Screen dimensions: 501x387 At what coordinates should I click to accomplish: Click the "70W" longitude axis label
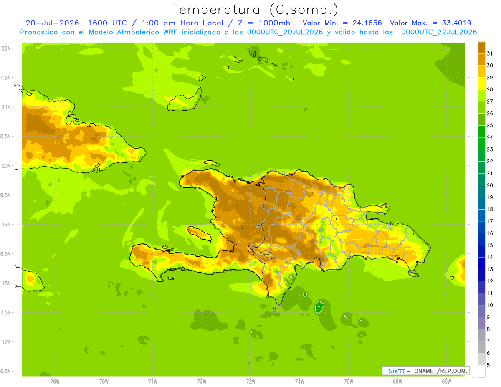[x=349, y=382]
